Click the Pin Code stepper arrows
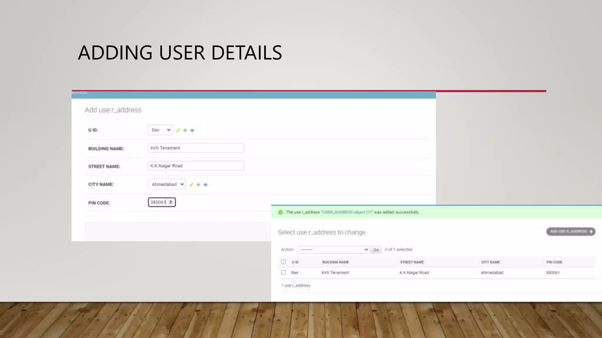This screenshot has height=338, width=602. [171, 202]
